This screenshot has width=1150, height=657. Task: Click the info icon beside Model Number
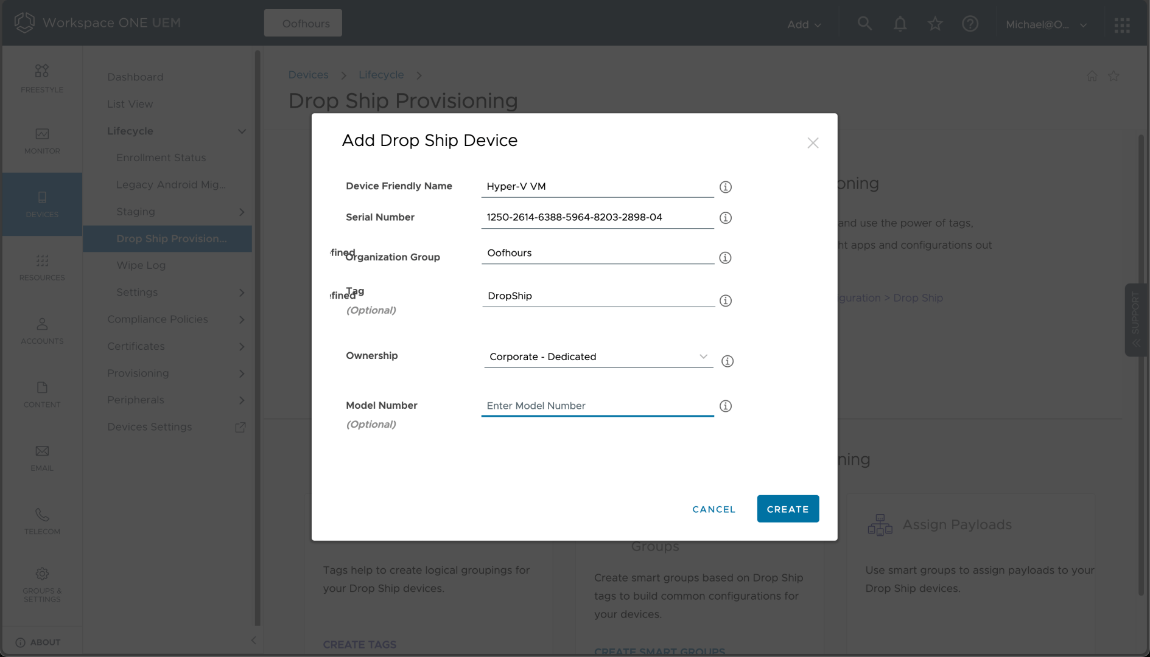[725, 406]
